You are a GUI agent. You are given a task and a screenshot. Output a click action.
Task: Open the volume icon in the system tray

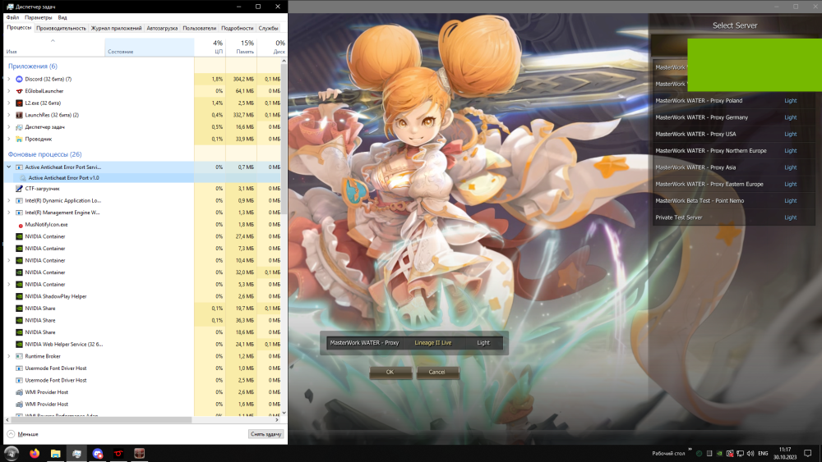coord(750,453)
